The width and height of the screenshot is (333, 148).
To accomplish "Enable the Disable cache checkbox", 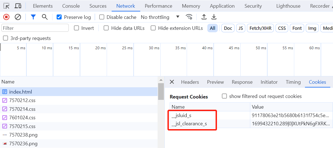I will tap(102, 17).
